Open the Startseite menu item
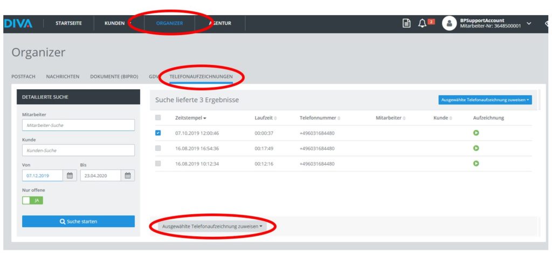552x253 pixels. (x=68, y=23)
